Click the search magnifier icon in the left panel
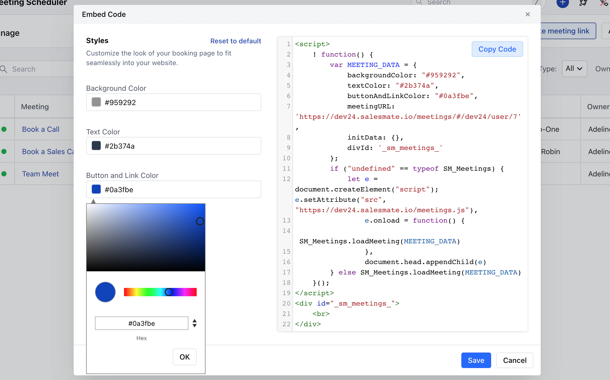610x380 pixels. pos(4,69)
